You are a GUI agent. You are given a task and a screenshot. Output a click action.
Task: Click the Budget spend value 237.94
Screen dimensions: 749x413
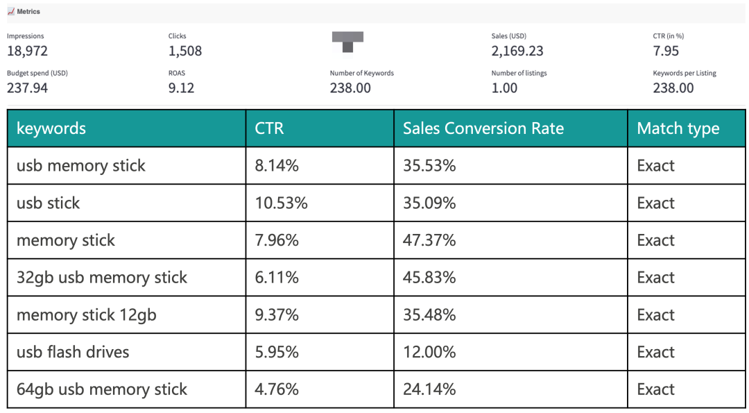[28, 88]
